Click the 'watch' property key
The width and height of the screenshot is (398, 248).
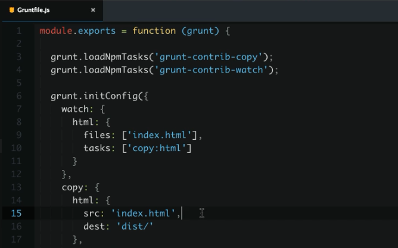pyautogui.click(x=75, y=109)
